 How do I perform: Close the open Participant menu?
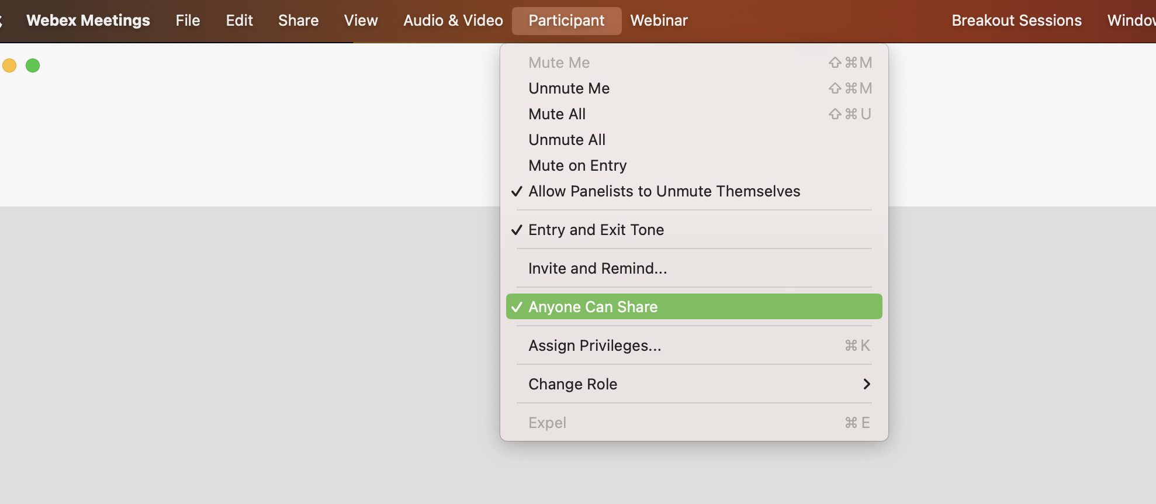[x=566, y=21]
